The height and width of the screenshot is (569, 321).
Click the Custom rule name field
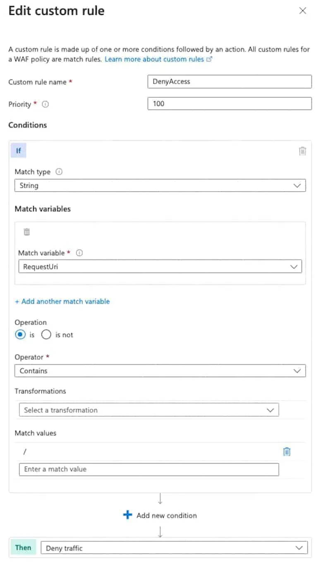[x=229, y=81]
